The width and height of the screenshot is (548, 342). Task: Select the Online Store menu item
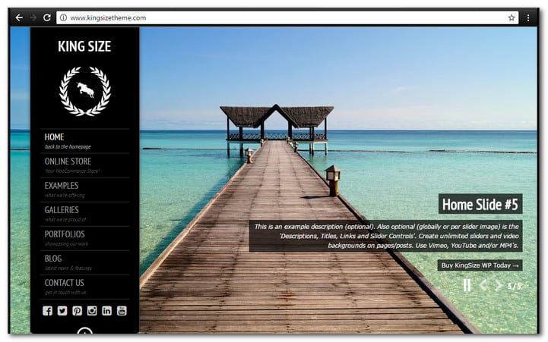pyautogui.click(x=68, y=162)
